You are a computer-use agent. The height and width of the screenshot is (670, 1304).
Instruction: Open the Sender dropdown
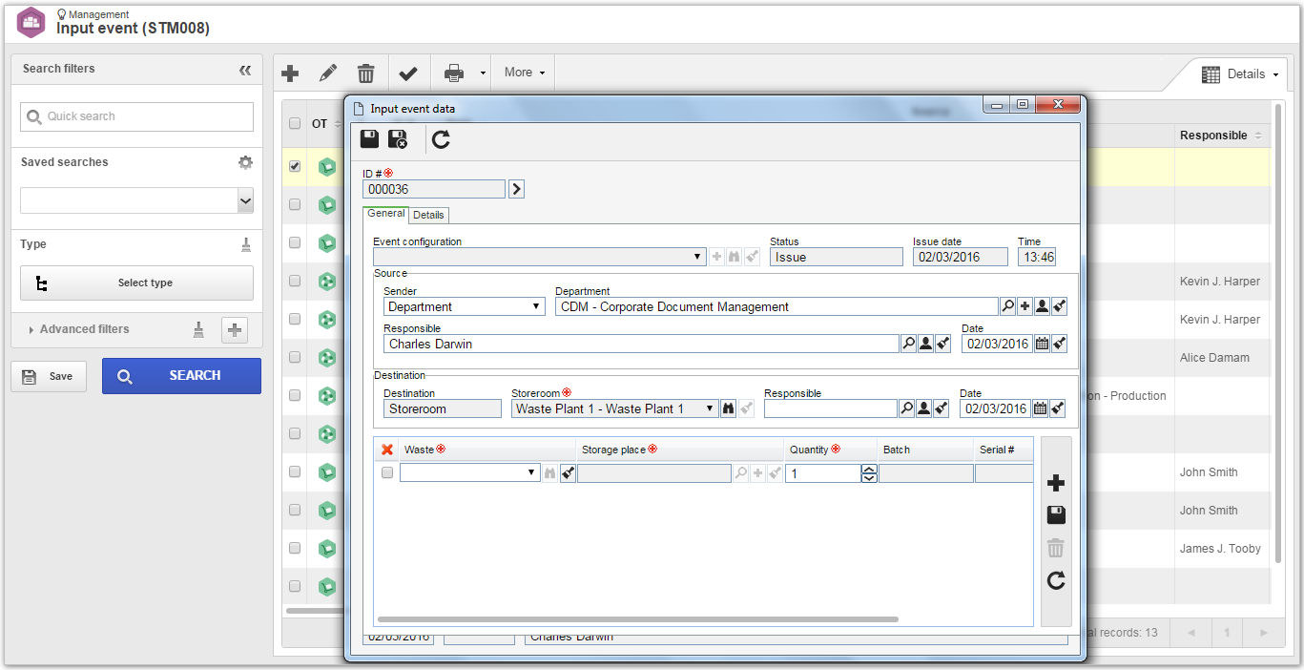[465, 306]
